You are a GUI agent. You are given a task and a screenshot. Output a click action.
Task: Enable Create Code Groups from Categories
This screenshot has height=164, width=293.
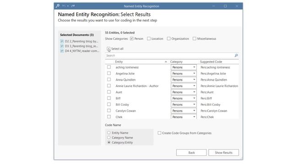pyautogui.click(x=159, y=133)
